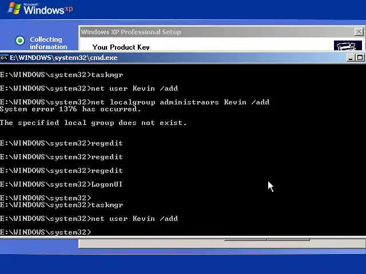
Task: Click the first regedit command line
Action: pyautogui.click(x=61, y=143)
